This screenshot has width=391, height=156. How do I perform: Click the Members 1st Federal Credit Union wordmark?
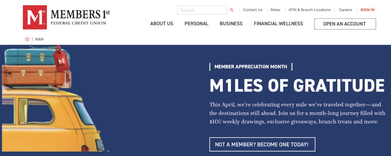click(x=80, y=17)
